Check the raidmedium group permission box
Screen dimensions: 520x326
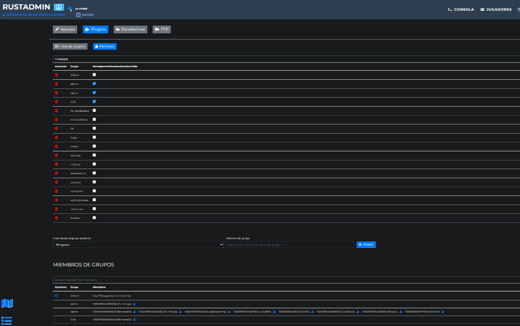point(94,173)
